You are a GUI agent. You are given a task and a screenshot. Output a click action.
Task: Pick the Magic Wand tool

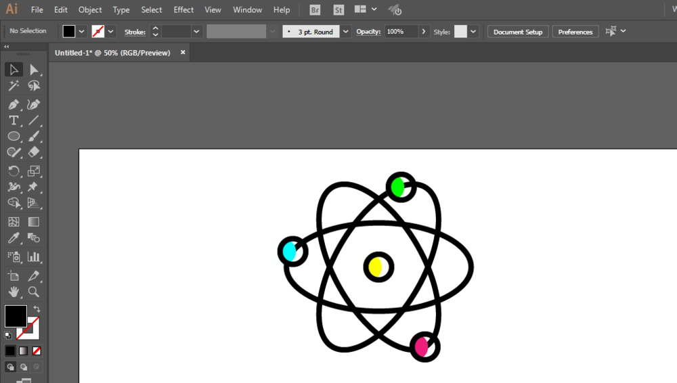pyautogui.click(x=14, y=85)
